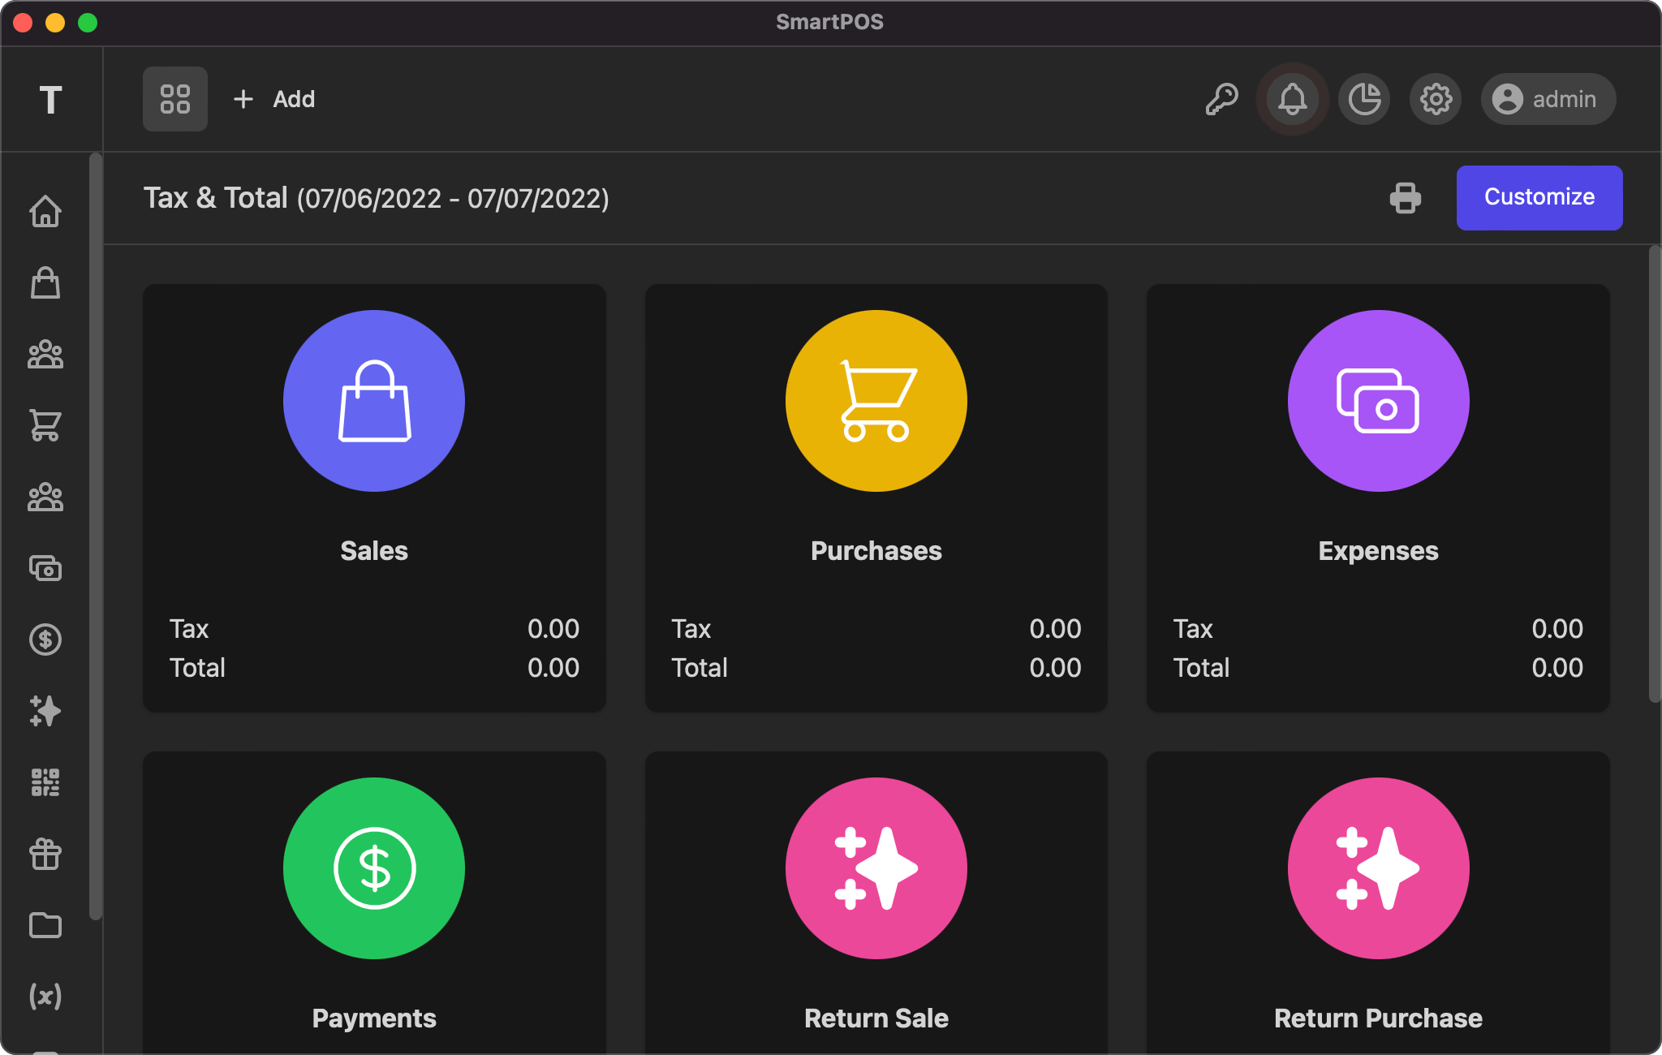The width and height of the screenshot is (1662, 1055).
Task: Open the Home icon in sidebar
Action: pos(45,212)
